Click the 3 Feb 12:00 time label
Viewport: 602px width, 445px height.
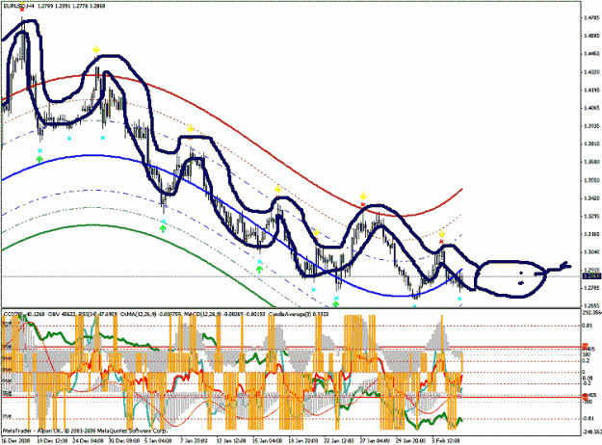pyautogui.click(x=445, y=440)
